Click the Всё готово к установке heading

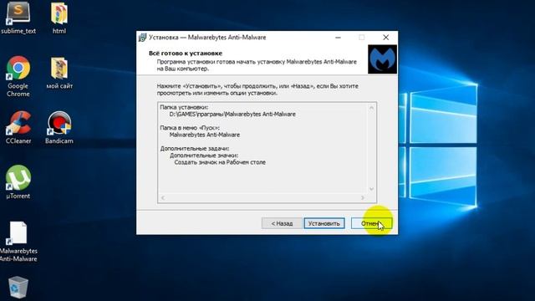pos(186,54)
